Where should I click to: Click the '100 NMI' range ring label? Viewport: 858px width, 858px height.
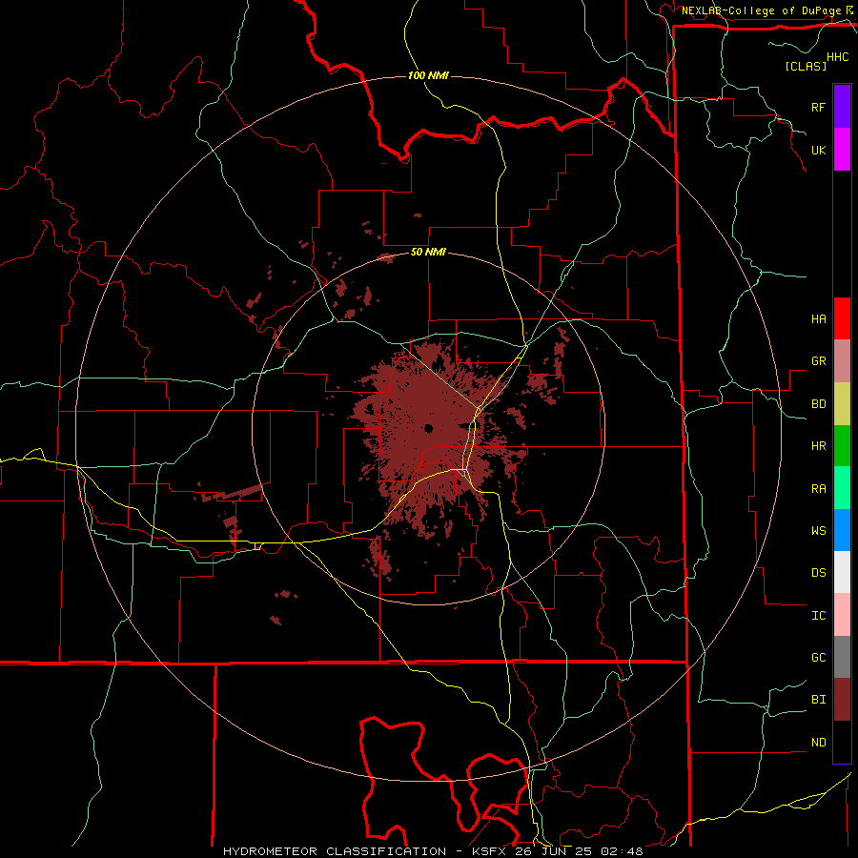pos(428,75)
